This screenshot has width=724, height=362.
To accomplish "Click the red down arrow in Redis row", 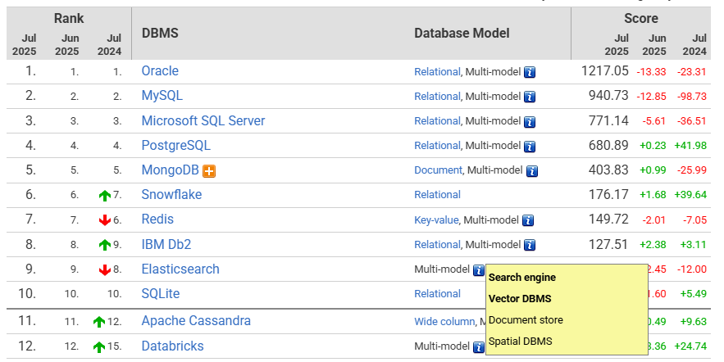I will click(105, 220).
